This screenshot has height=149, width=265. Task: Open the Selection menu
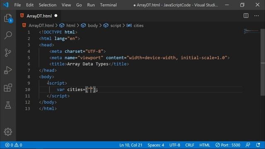48,5
